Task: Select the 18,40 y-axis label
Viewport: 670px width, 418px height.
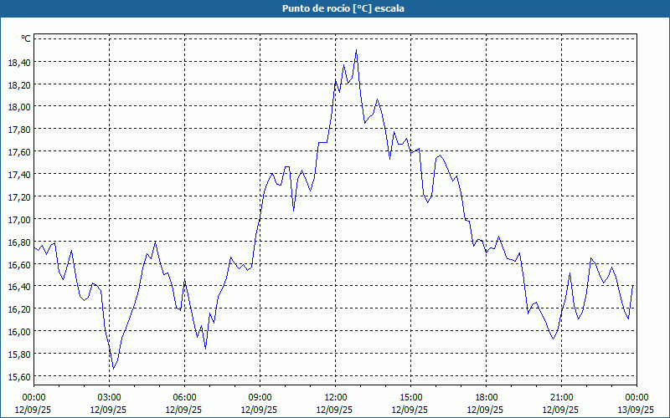Action: [x=19, y=62]
